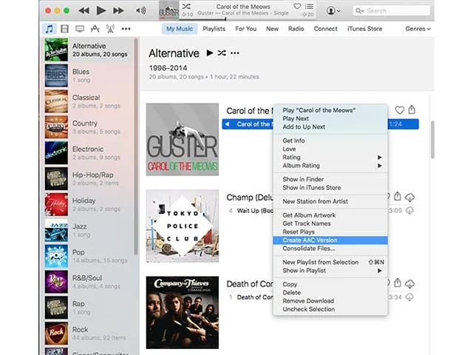
Task: Open the Genres view dropdown
Action: click(x=418, y=29)
